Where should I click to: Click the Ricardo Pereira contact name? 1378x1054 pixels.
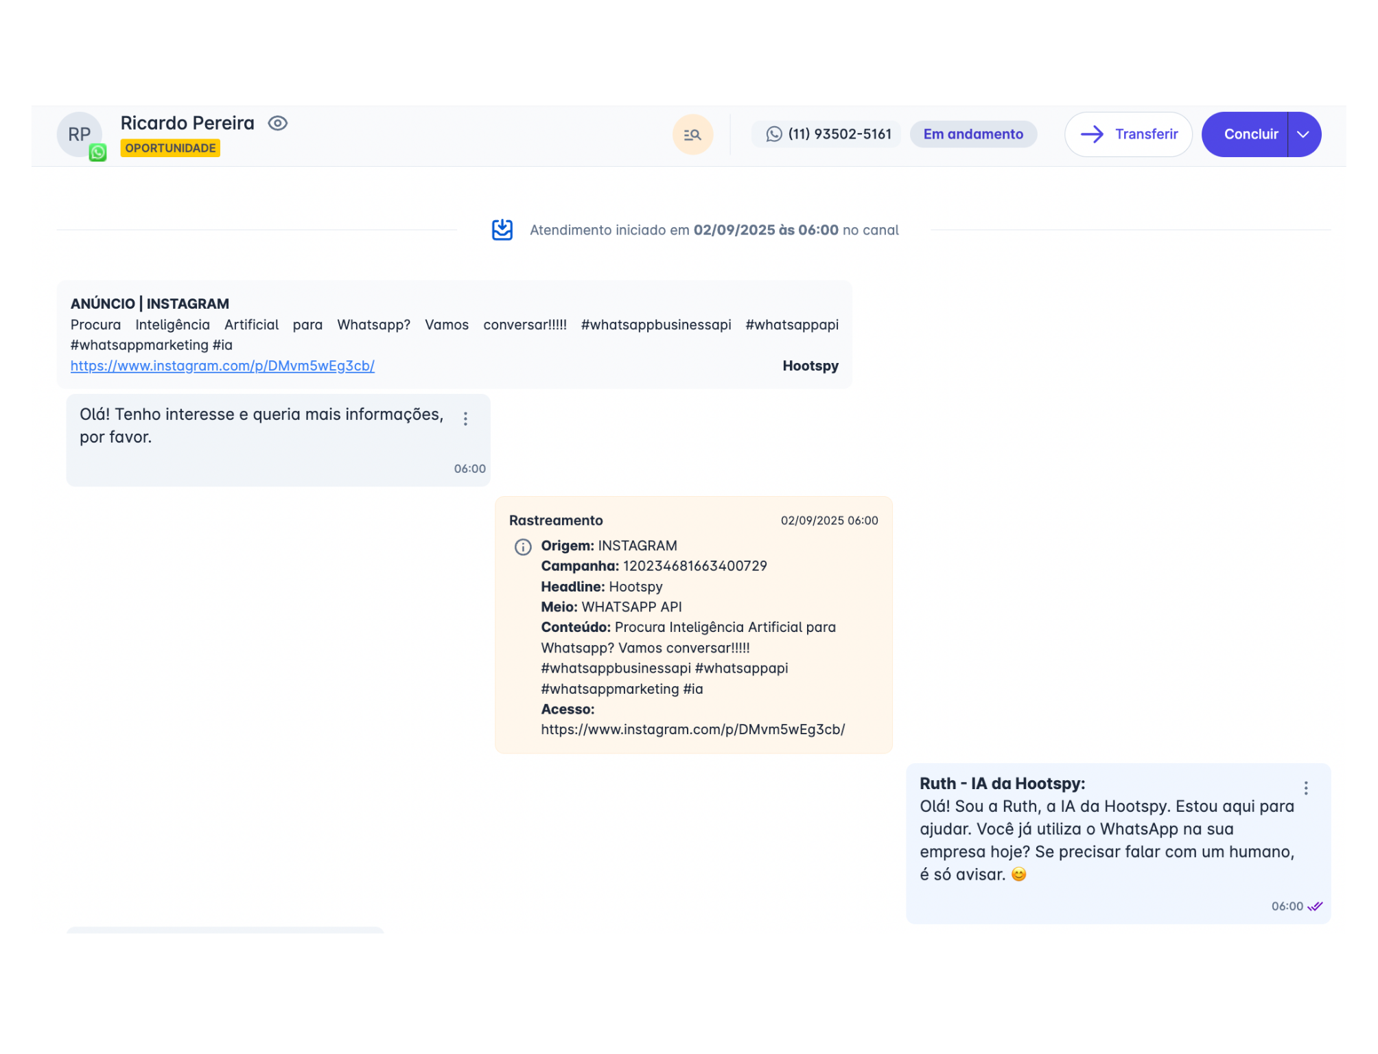pos(187,124)
